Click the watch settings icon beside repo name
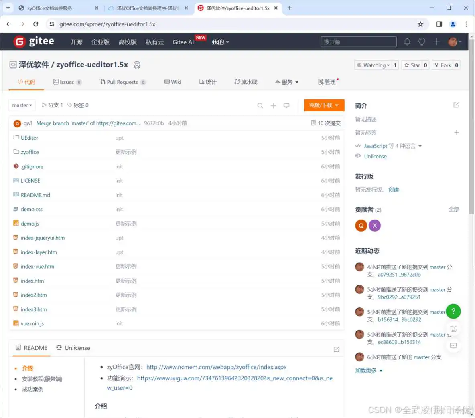The height and width of the screenshot is (418, 475). tap(137, 65)
